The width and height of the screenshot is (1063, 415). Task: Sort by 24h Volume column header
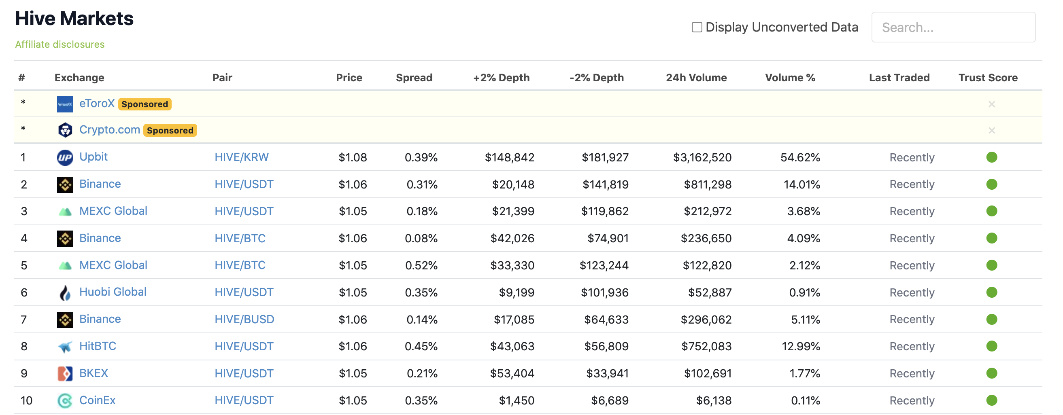pyautogui.click(x=696, y=78)
